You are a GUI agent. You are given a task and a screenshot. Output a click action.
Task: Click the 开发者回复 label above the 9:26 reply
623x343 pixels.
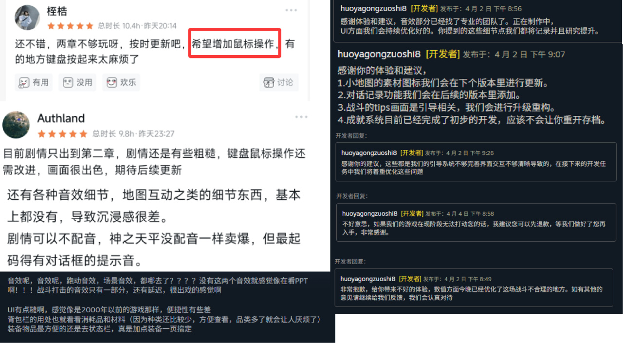pyautogui.click(x=351, y=135)
